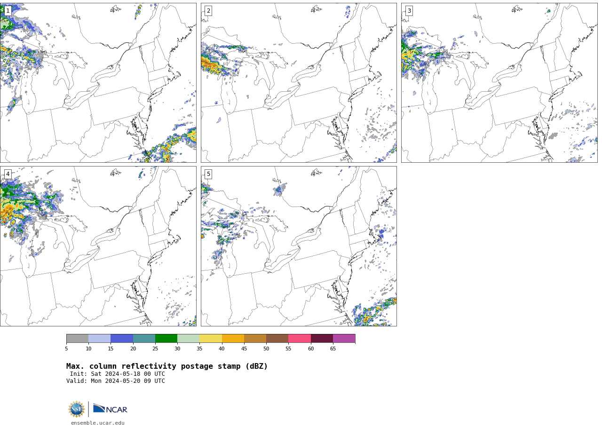The width and height of the screenshot is (602, 428).
Task: Click the Valid: Mon 2024-05-20 09 UTC line
Action: click(x=116, y=381)
